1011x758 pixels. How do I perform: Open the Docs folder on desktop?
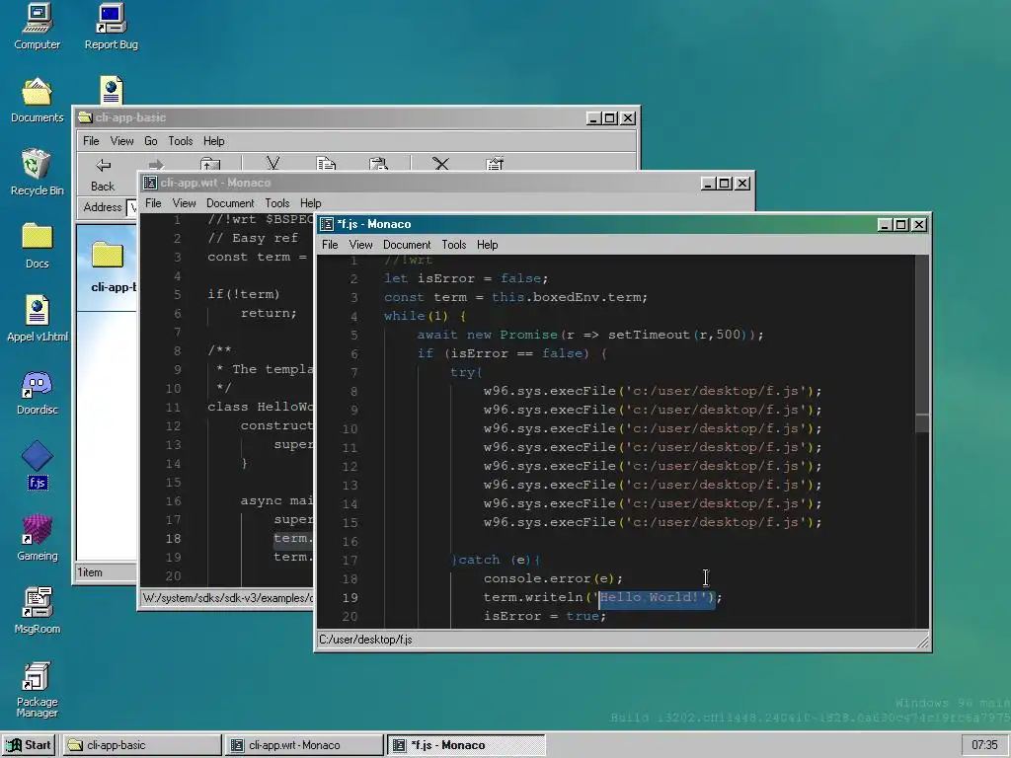(37, 246)
